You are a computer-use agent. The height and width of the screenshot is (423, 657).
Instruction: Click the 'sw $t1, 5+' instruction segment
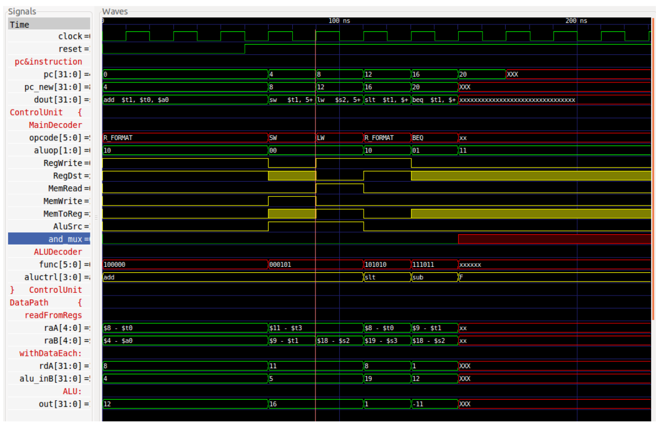292,100
